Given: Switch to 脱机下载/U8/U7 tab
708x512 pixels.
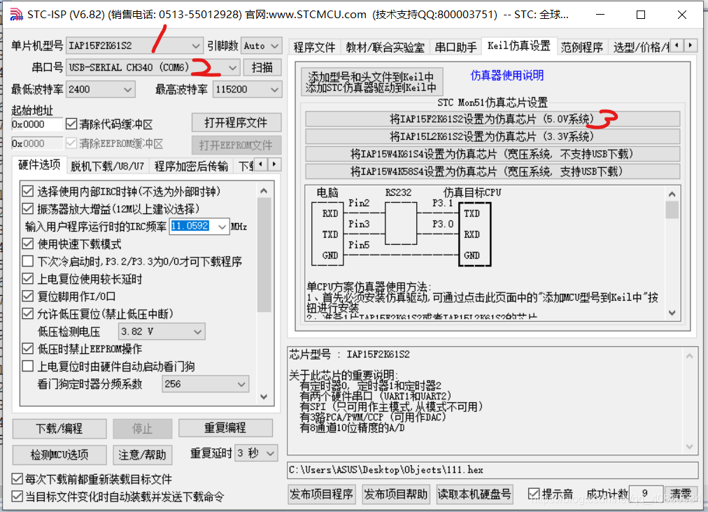Looking at the screenshot, I should (108, 166).
